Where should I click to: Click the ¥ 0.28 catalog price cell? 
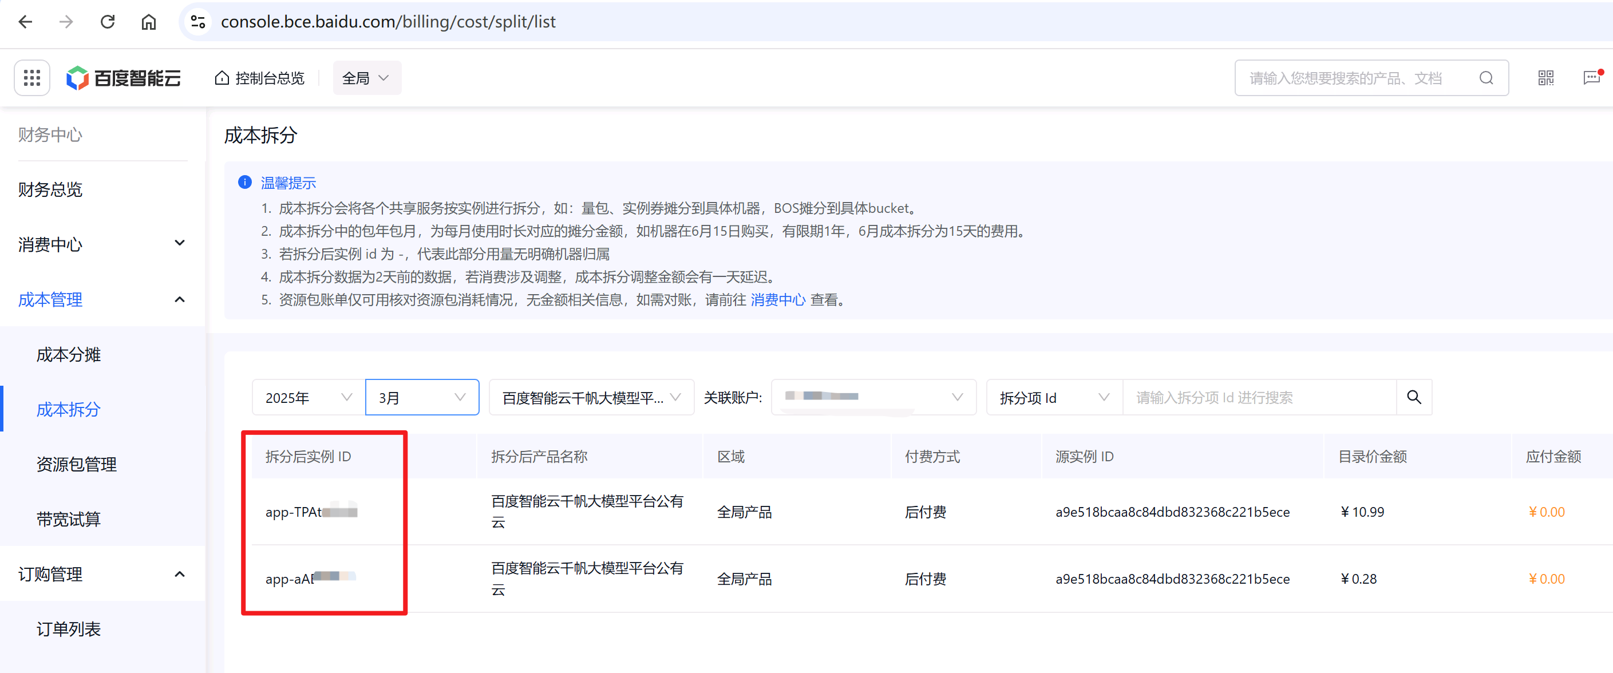click(x=1359, y=579)
